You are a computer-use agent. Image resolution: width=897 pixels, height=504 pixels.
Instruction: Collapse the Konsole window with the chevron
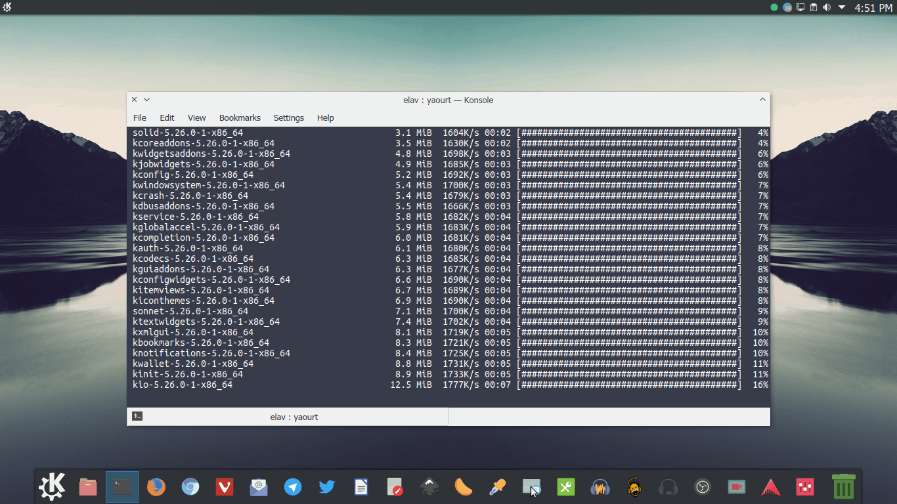point(762,99)
